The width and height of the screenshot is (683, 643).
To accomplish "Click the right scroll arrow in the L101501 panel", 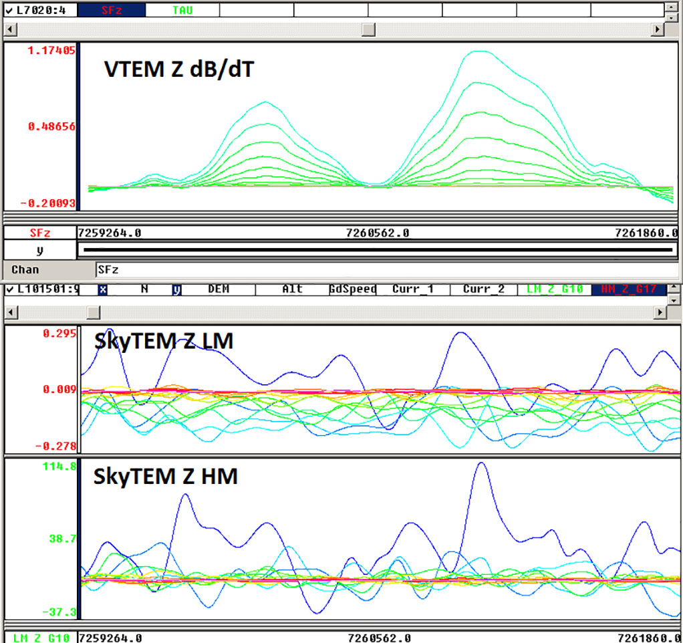I will (x=660, y=312).
